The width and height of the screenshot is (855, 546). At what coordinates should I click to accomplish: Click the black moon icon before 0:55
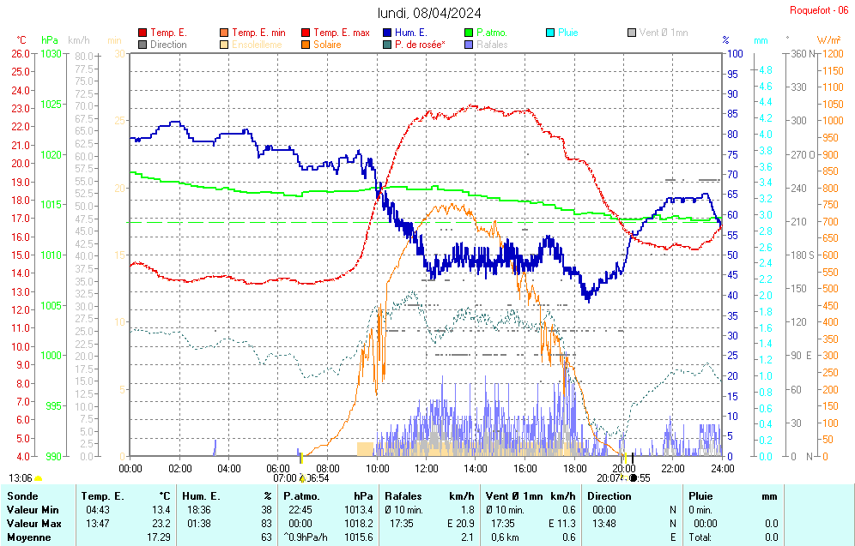633,478
